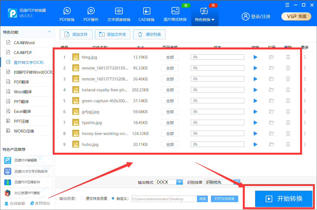This screenshot has width=317, height=210.
Task: Click the 添加文件夹 button
Action: click(x=113, y=34)
